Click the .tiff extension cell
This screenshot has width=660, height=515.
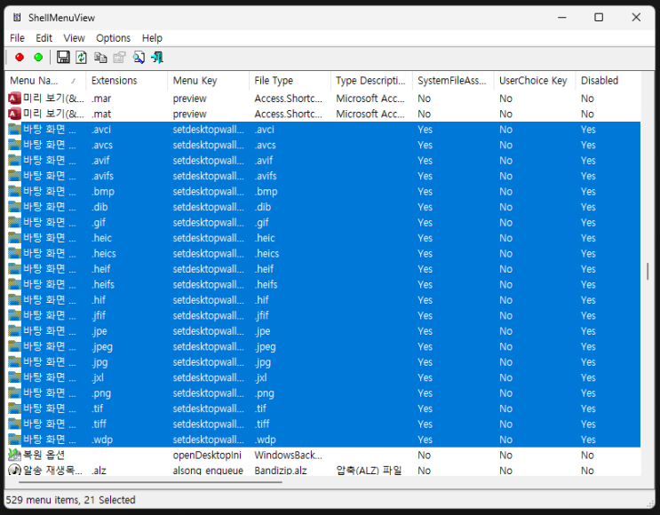[99, 424]
